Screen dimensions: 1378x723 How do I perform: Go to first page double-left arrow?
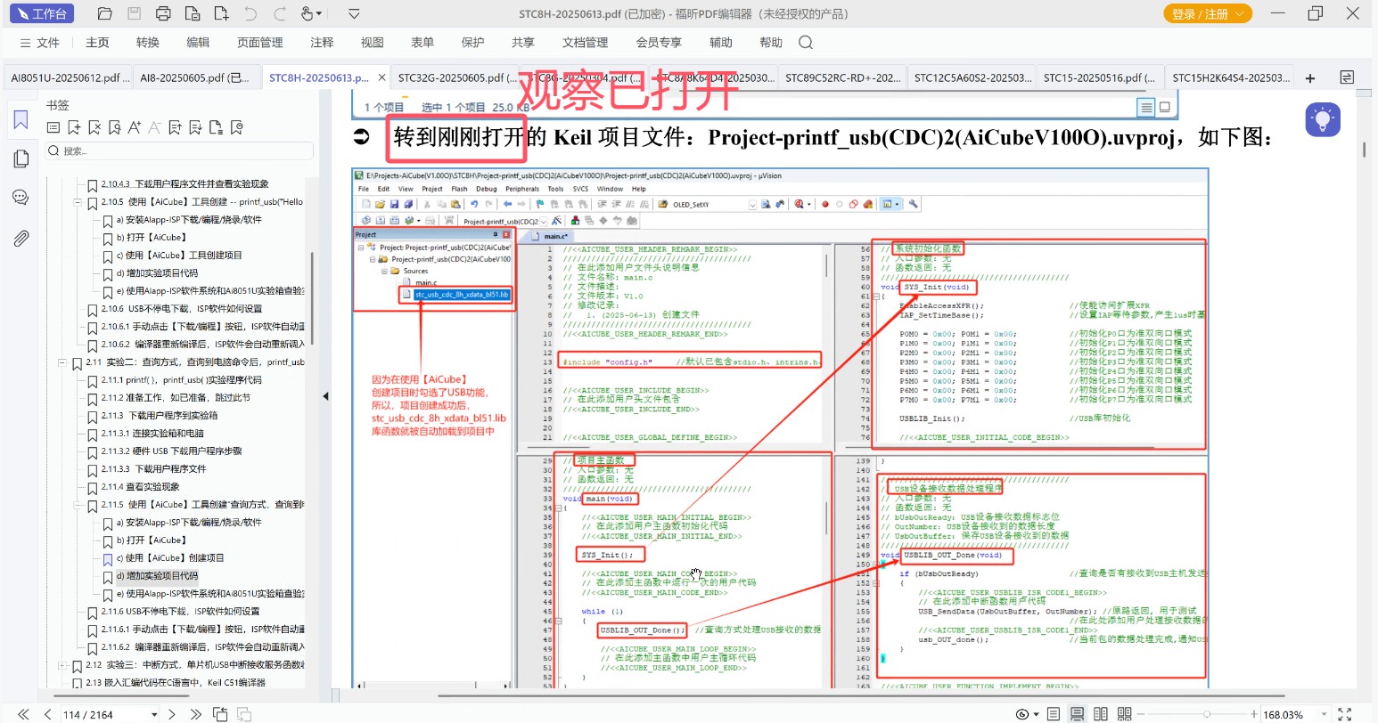23,714
